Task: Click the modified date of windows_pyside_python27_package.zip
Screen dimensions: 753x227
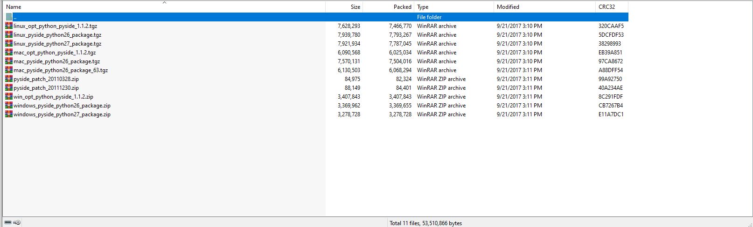Action: 519,114
